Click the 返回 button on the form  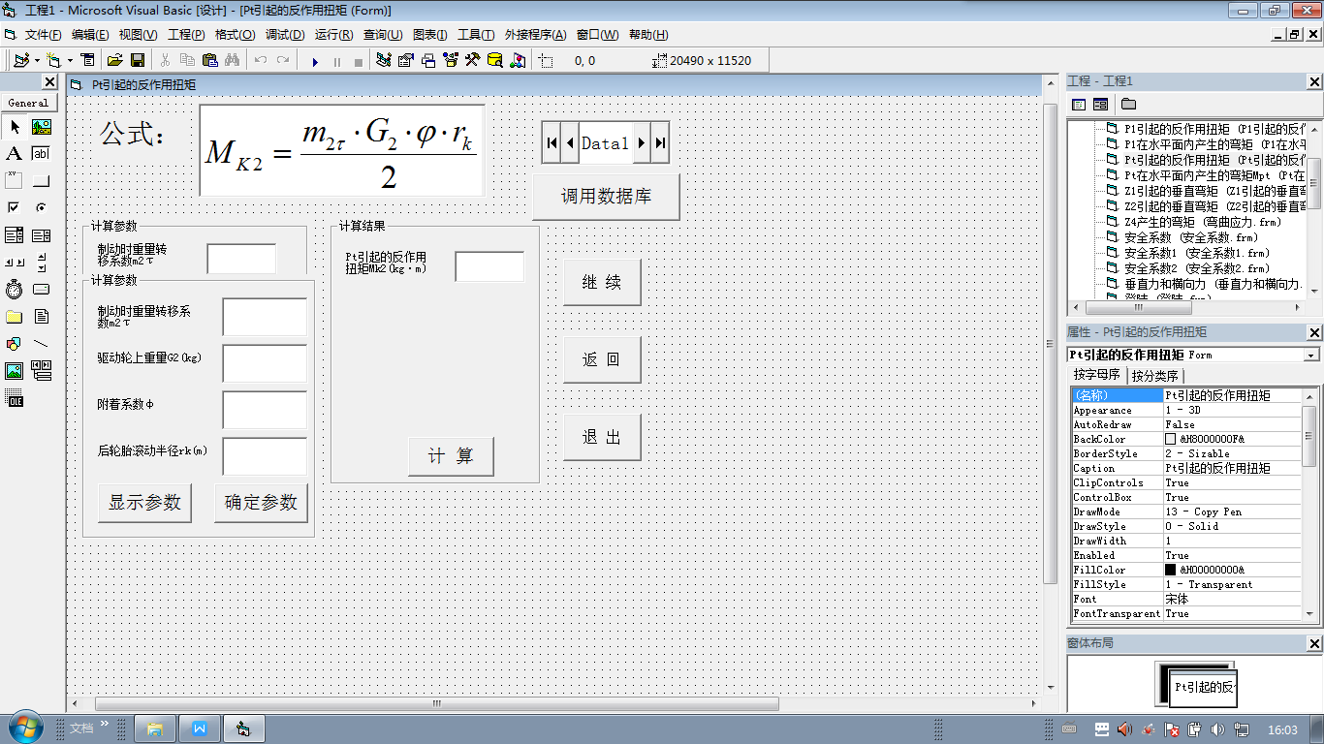[602, 359]
